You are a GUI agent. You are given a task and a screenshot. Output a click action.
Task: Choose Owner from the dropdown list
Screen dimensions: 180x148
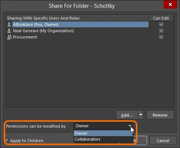[103, 133]
